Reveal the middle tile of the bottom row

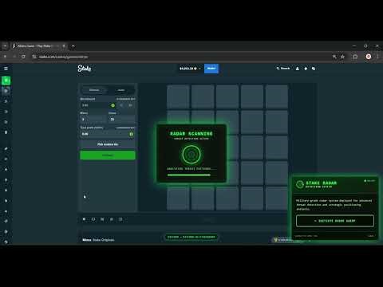click(227, 199)
